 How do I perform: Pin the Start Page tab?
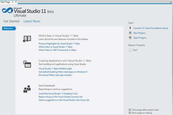[x=12, y=2]
